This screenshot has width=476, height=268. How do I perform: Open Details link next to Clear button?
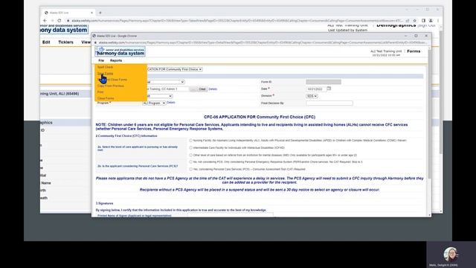[x=213, y=89]
